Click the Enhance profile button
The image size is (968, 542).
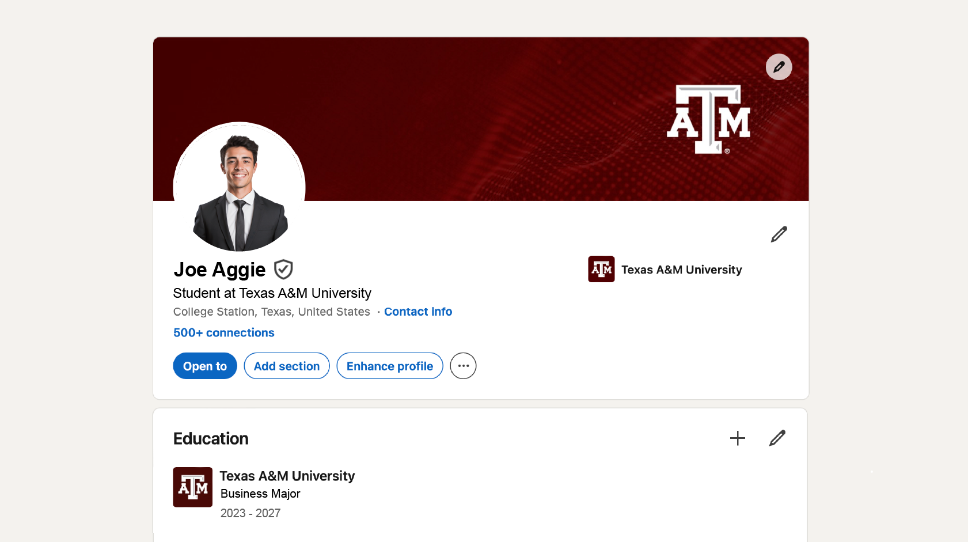point(390,366)
